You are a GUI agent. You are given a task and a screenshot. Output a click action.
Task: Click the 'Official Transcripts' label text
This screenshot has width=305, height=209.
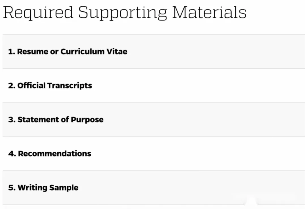[55, 86]
